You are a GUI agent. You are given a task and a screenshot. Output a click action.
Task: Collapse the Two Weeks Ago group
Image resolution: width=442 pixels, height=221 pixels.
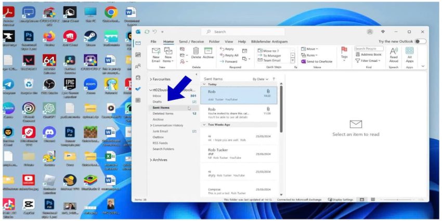click(x=204, y=125)
